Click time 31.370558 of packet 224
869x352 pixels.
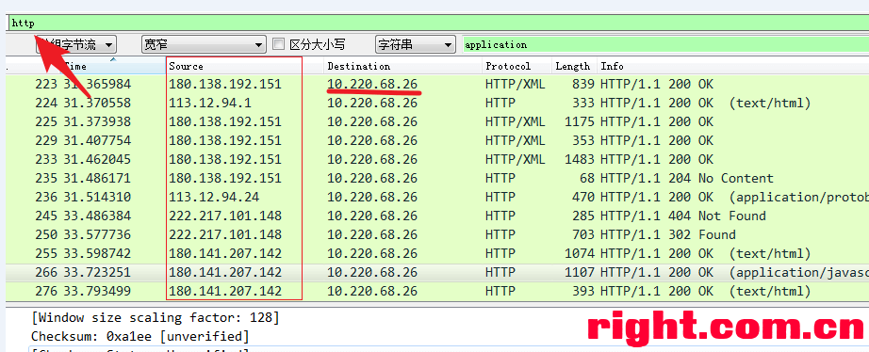coord(97,103)
